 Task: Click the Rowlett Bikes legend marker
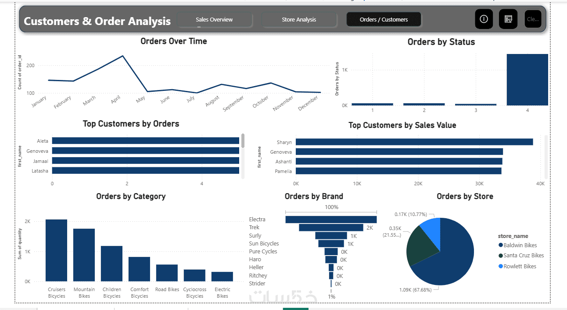501,267
